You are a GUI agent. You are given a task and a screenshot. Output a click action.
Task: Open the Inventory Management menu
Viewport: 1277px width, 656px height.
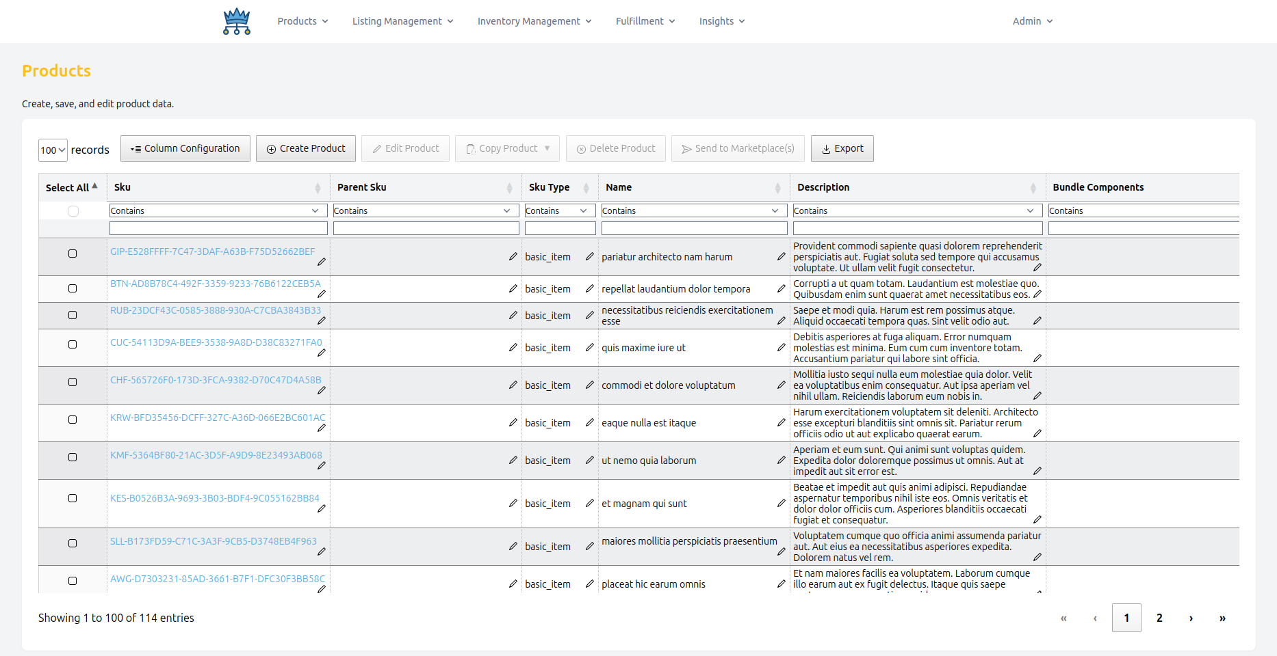(x=534, y=21)
